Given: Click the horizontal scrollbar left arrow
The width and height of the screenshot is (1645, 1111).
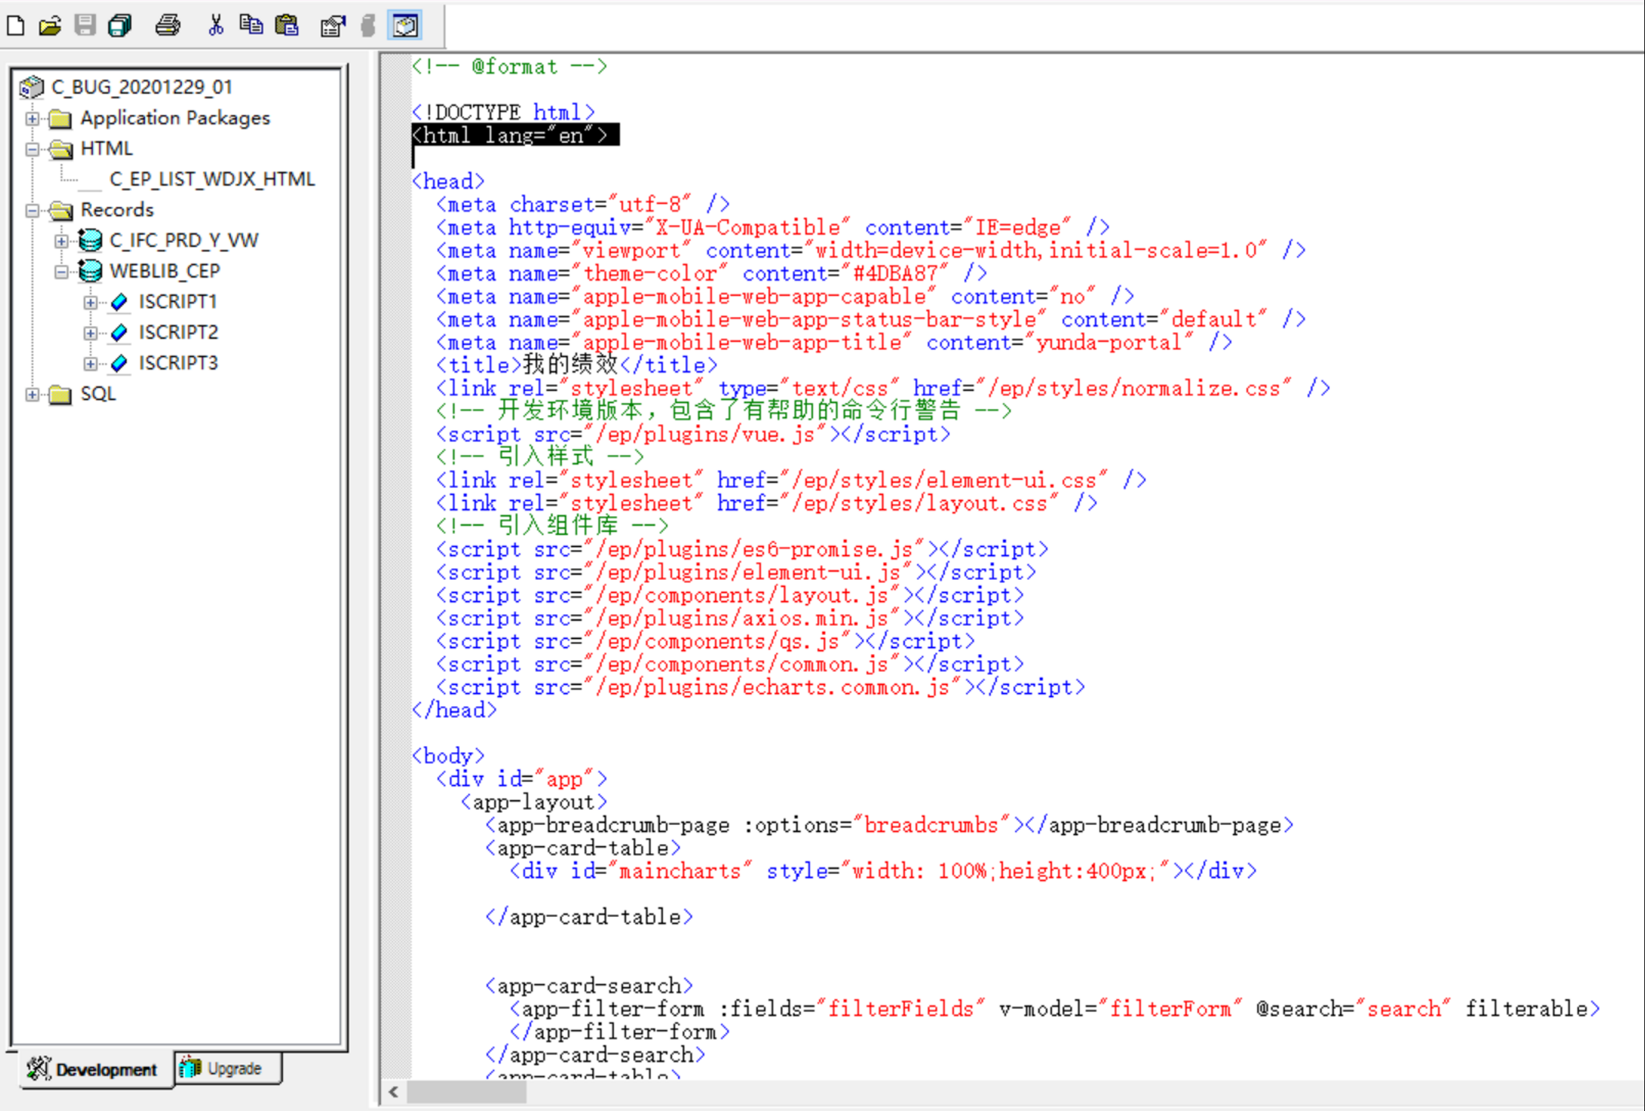Looking at the screenshot, I should 394,1092.
